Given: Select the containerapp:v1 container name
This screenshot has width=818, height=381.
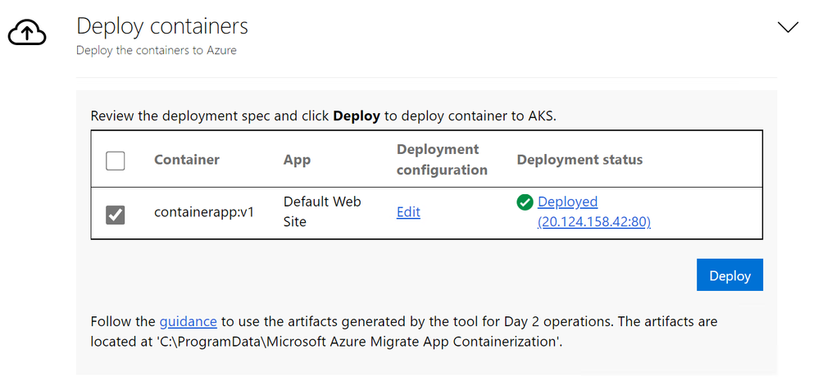Looking at the screenshot, I should click(204, 212).
